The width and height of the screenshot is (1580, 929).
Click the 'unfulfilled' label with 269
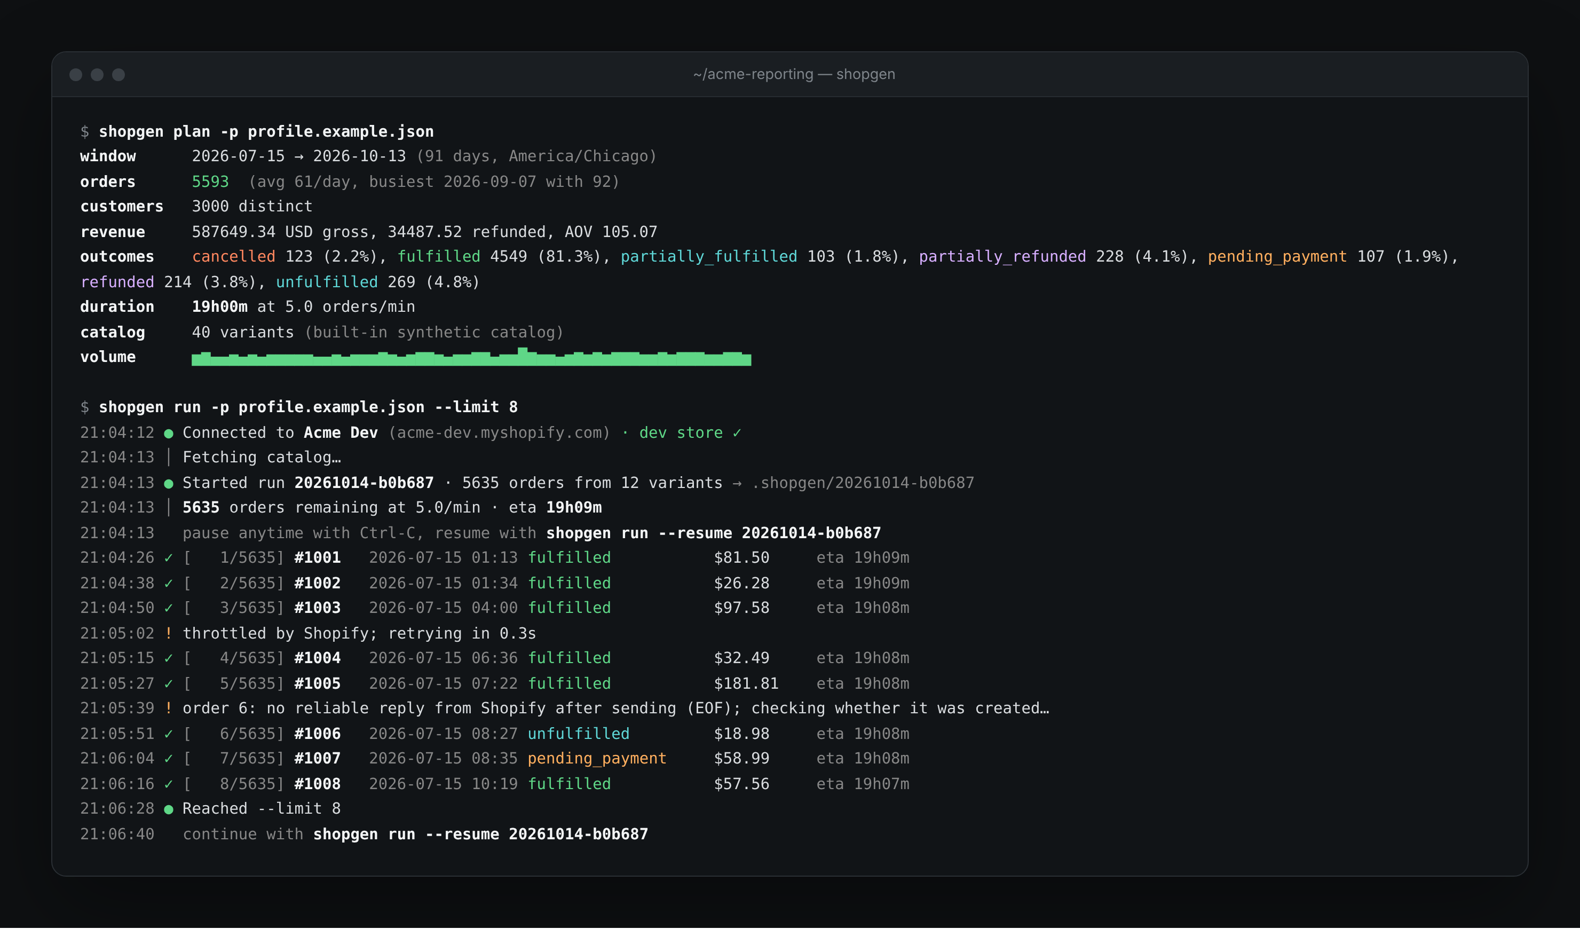[x=327, y=282]
